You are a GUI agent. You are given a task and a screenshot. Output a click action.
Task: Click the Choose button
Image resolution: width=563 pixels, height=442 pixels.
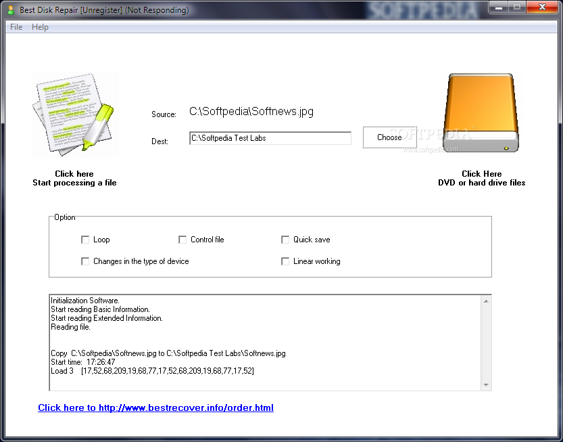[389, 137]
